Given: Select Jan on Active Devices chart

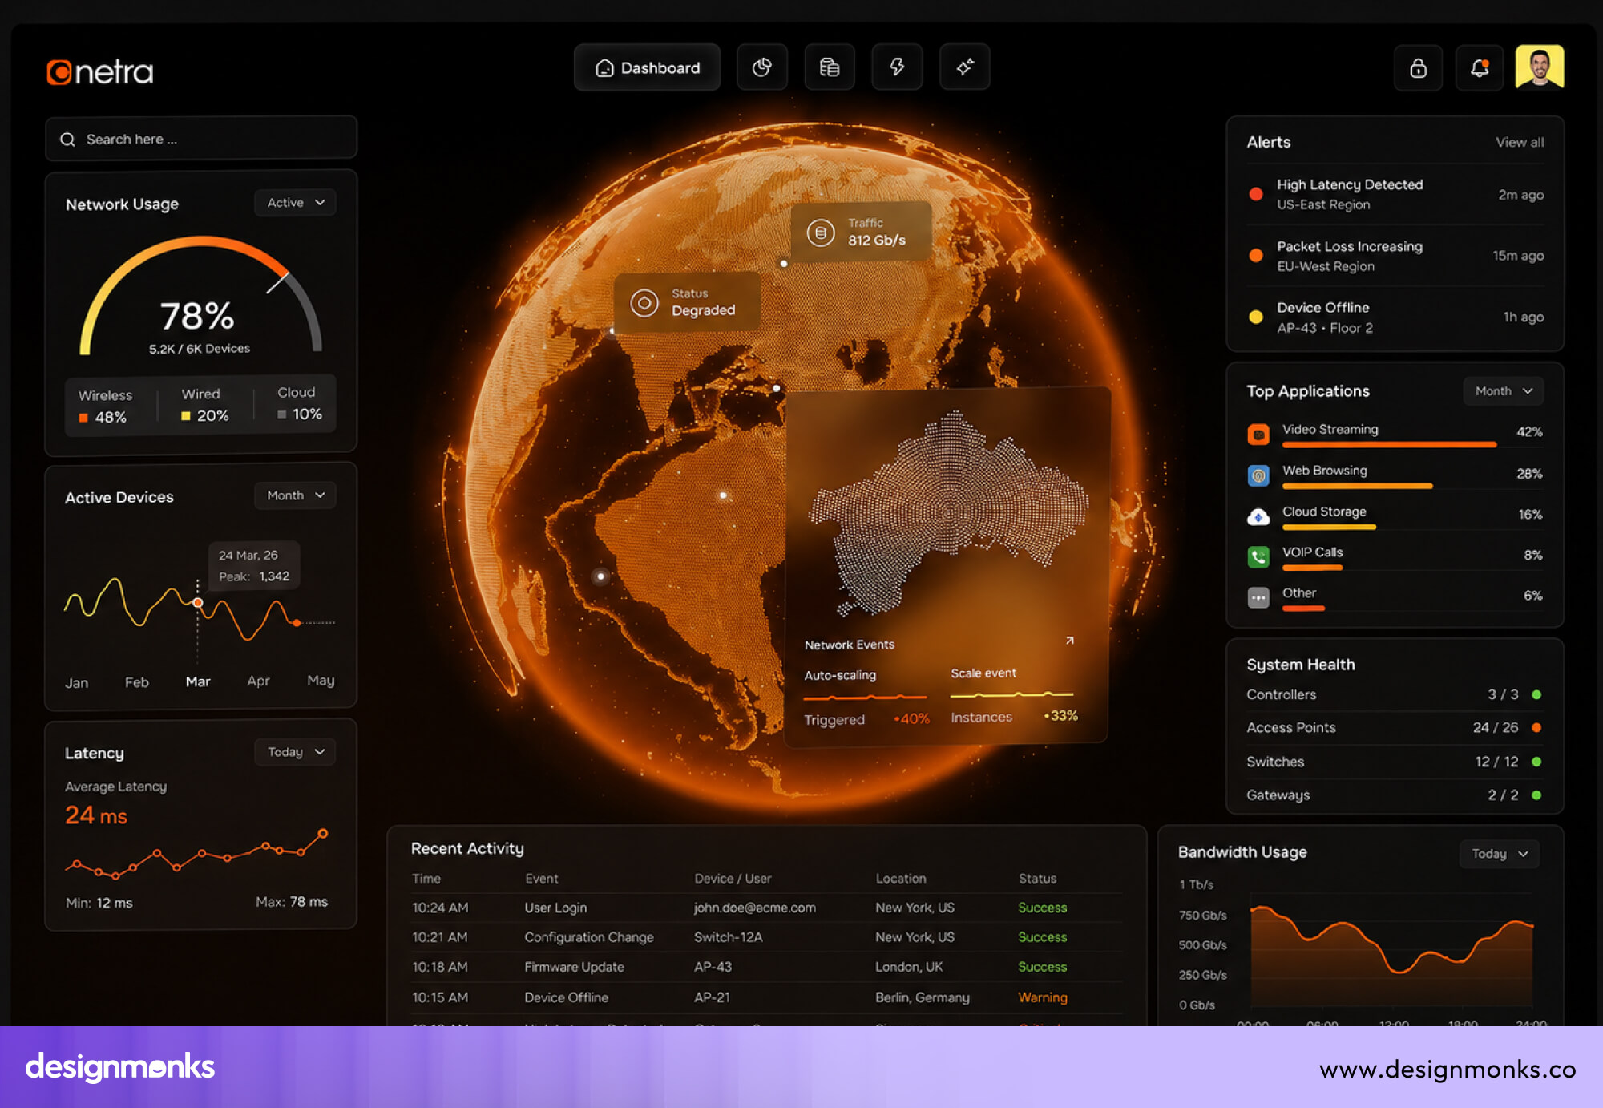Looking at the screenshot, I should point(77,683).
